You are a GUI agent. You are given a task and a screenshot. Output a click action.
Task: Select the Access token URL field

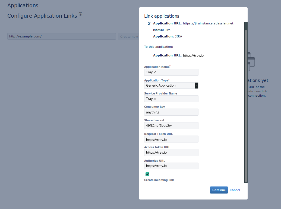point(171,153)
